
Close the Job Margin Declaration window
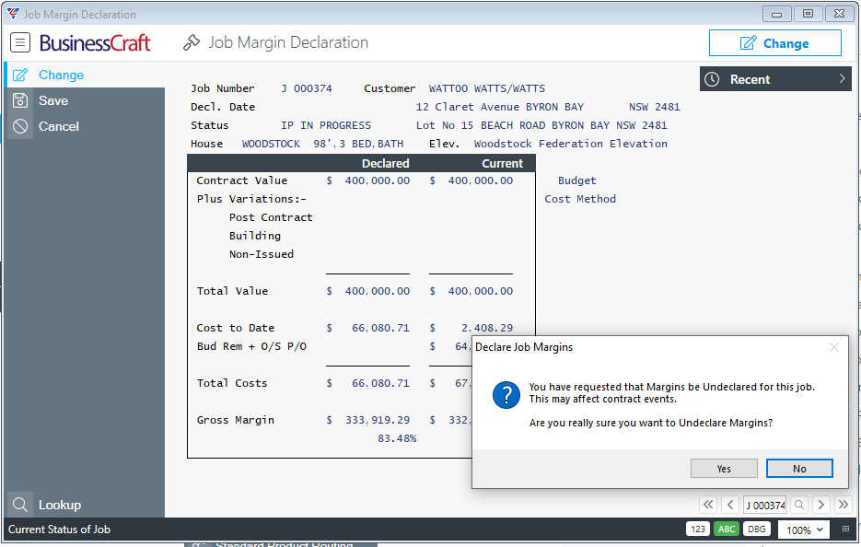point(839,14)
